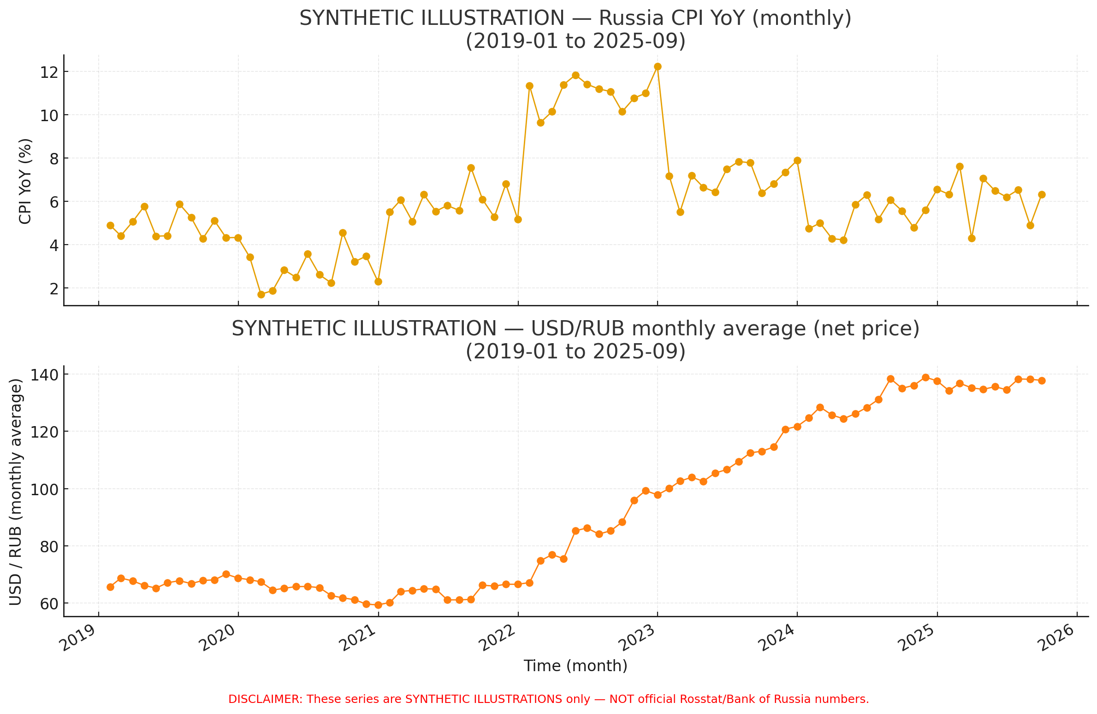Click the highest CPI data point above 12
Viewport: 1097px width, 714px height.
(x=658, y=67)
